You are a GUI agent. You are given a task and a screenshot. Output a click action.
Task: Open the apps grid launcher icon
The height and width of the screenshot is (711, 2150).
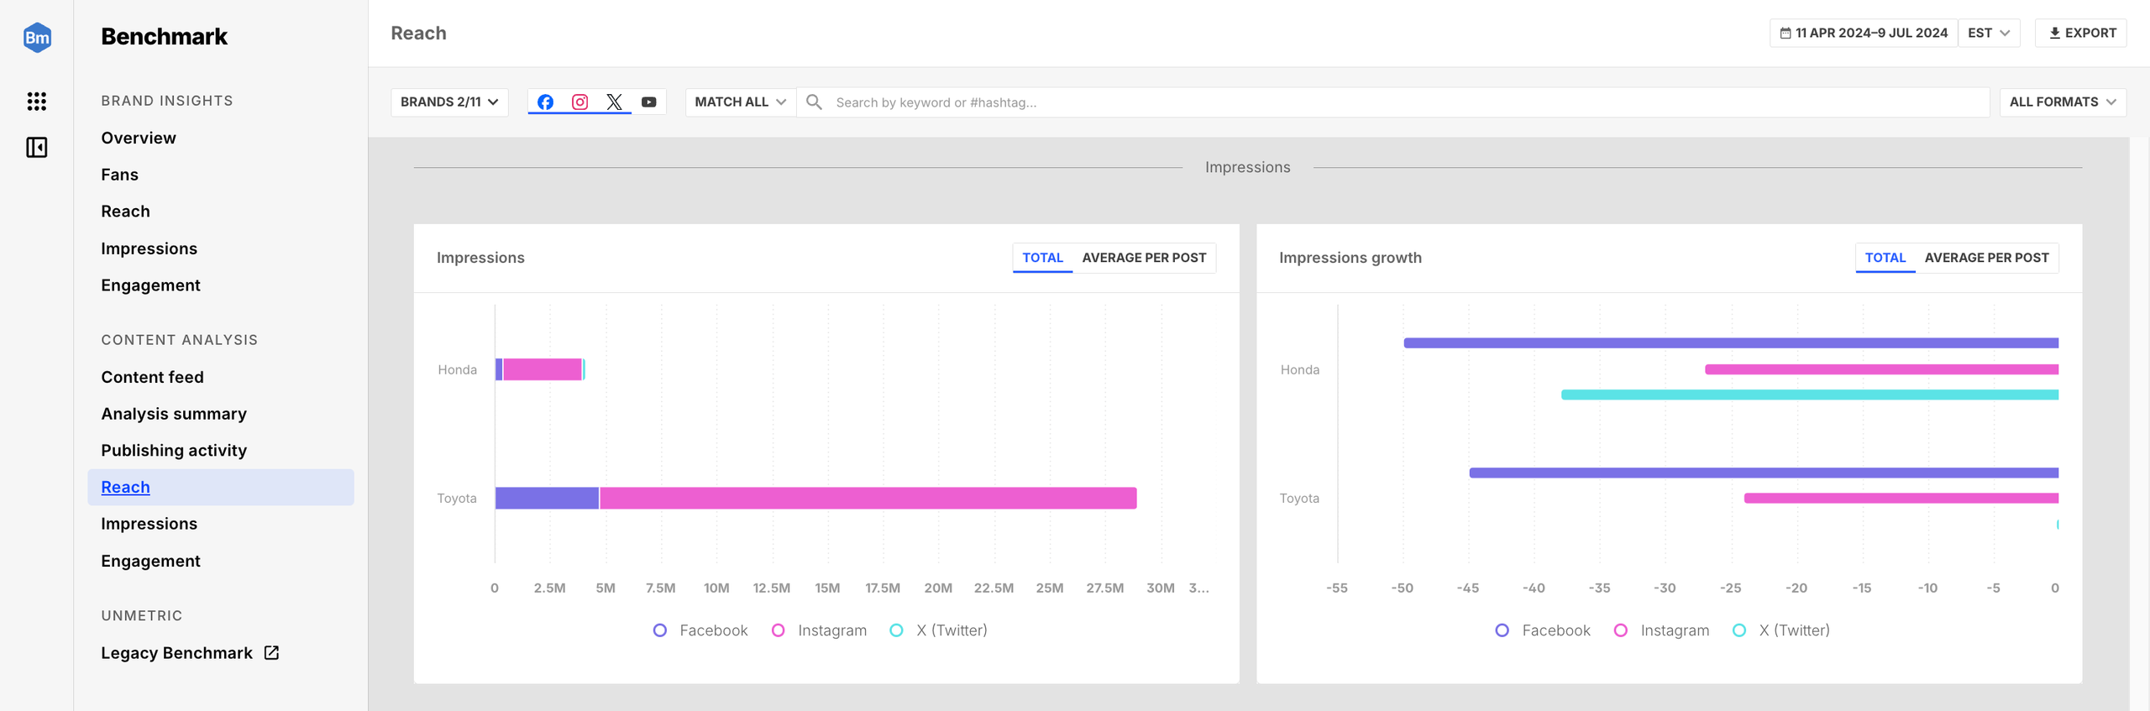37,102
